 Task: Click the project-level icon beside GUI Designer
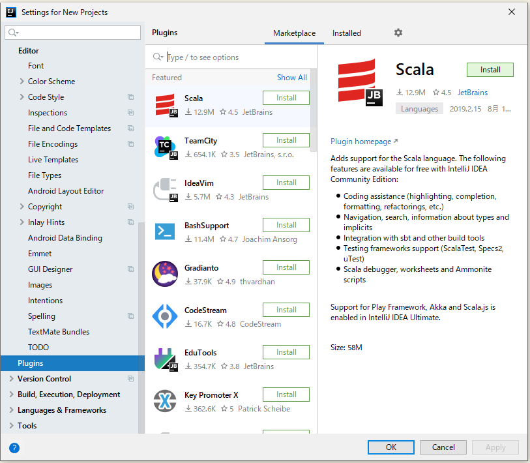click(x=131, y=269)
